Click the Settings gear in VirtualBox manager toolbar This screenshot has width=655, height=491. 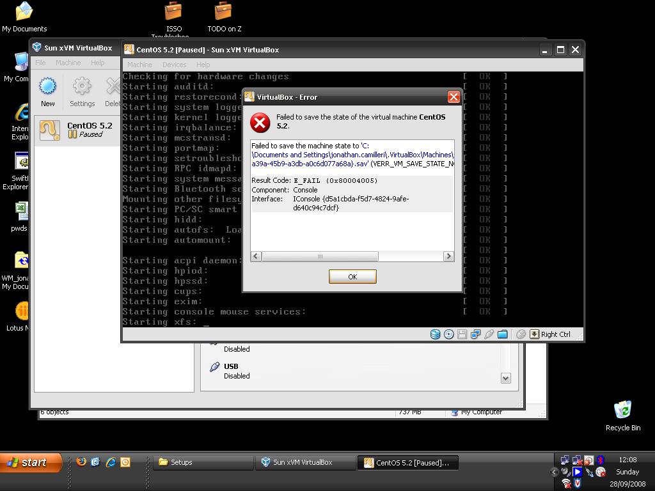pos(82,92)
